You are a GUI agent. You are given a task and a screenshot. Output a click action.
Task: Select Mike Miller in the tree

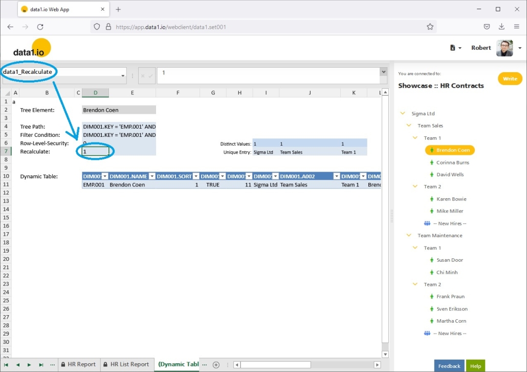pyautogui.click(x=450, y=211)
